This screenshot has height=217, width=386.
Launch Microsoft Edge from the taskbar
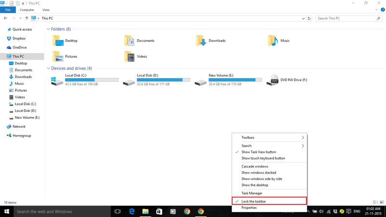[x=132, y=212]
